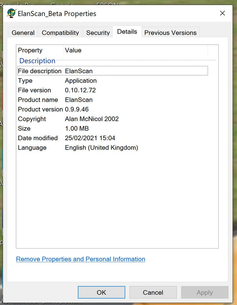Select the File description row label
The height and width of the screenshot is (305, 237).
tap(40, 71)
